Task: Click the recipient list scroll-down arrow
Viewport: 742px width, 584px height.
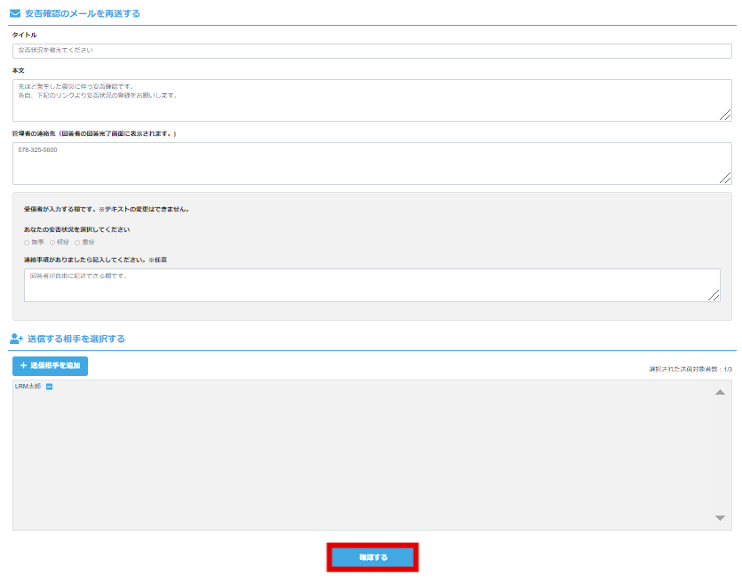Action: point(720,517)
